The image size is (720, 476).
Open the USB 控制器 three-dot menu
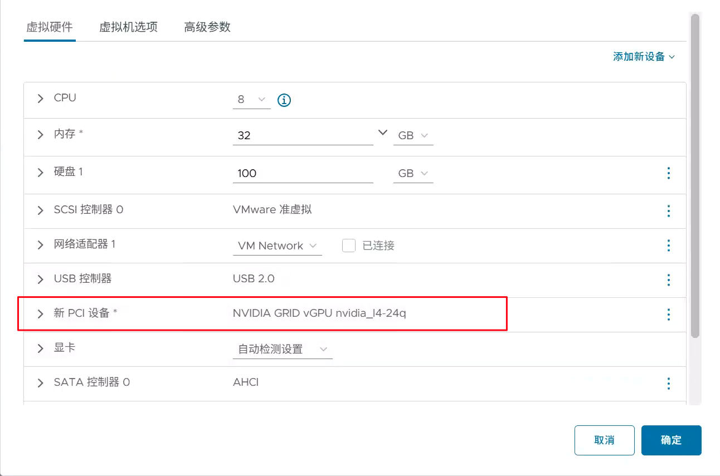pyautogui.click(x=668, y=280)
